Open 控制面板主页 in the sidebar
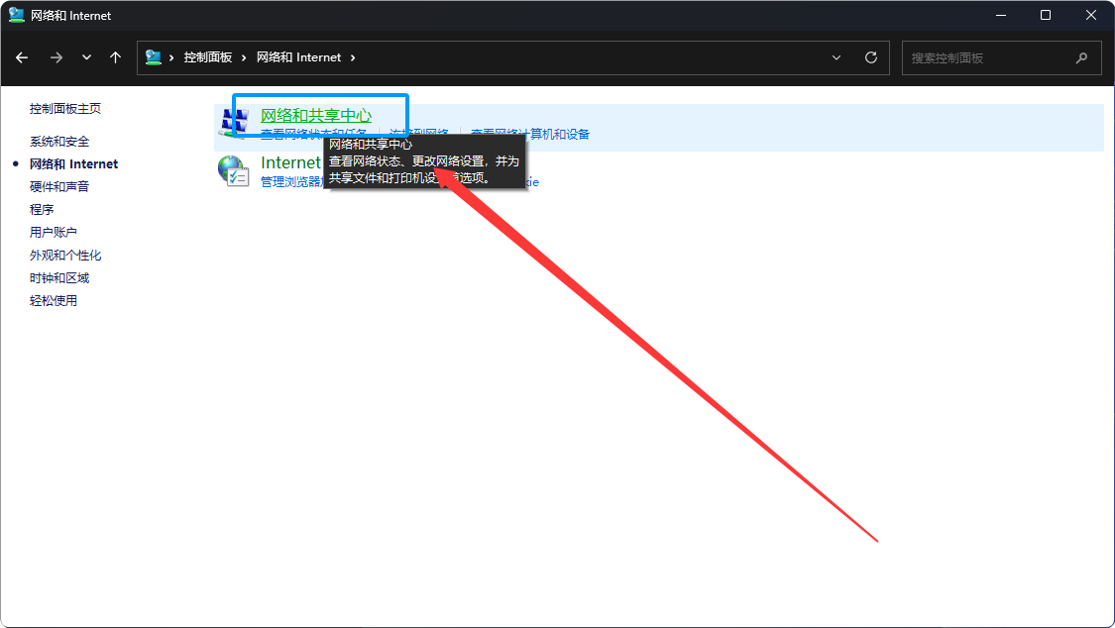The image size is (1115, 628). click(x=65, y=109)
